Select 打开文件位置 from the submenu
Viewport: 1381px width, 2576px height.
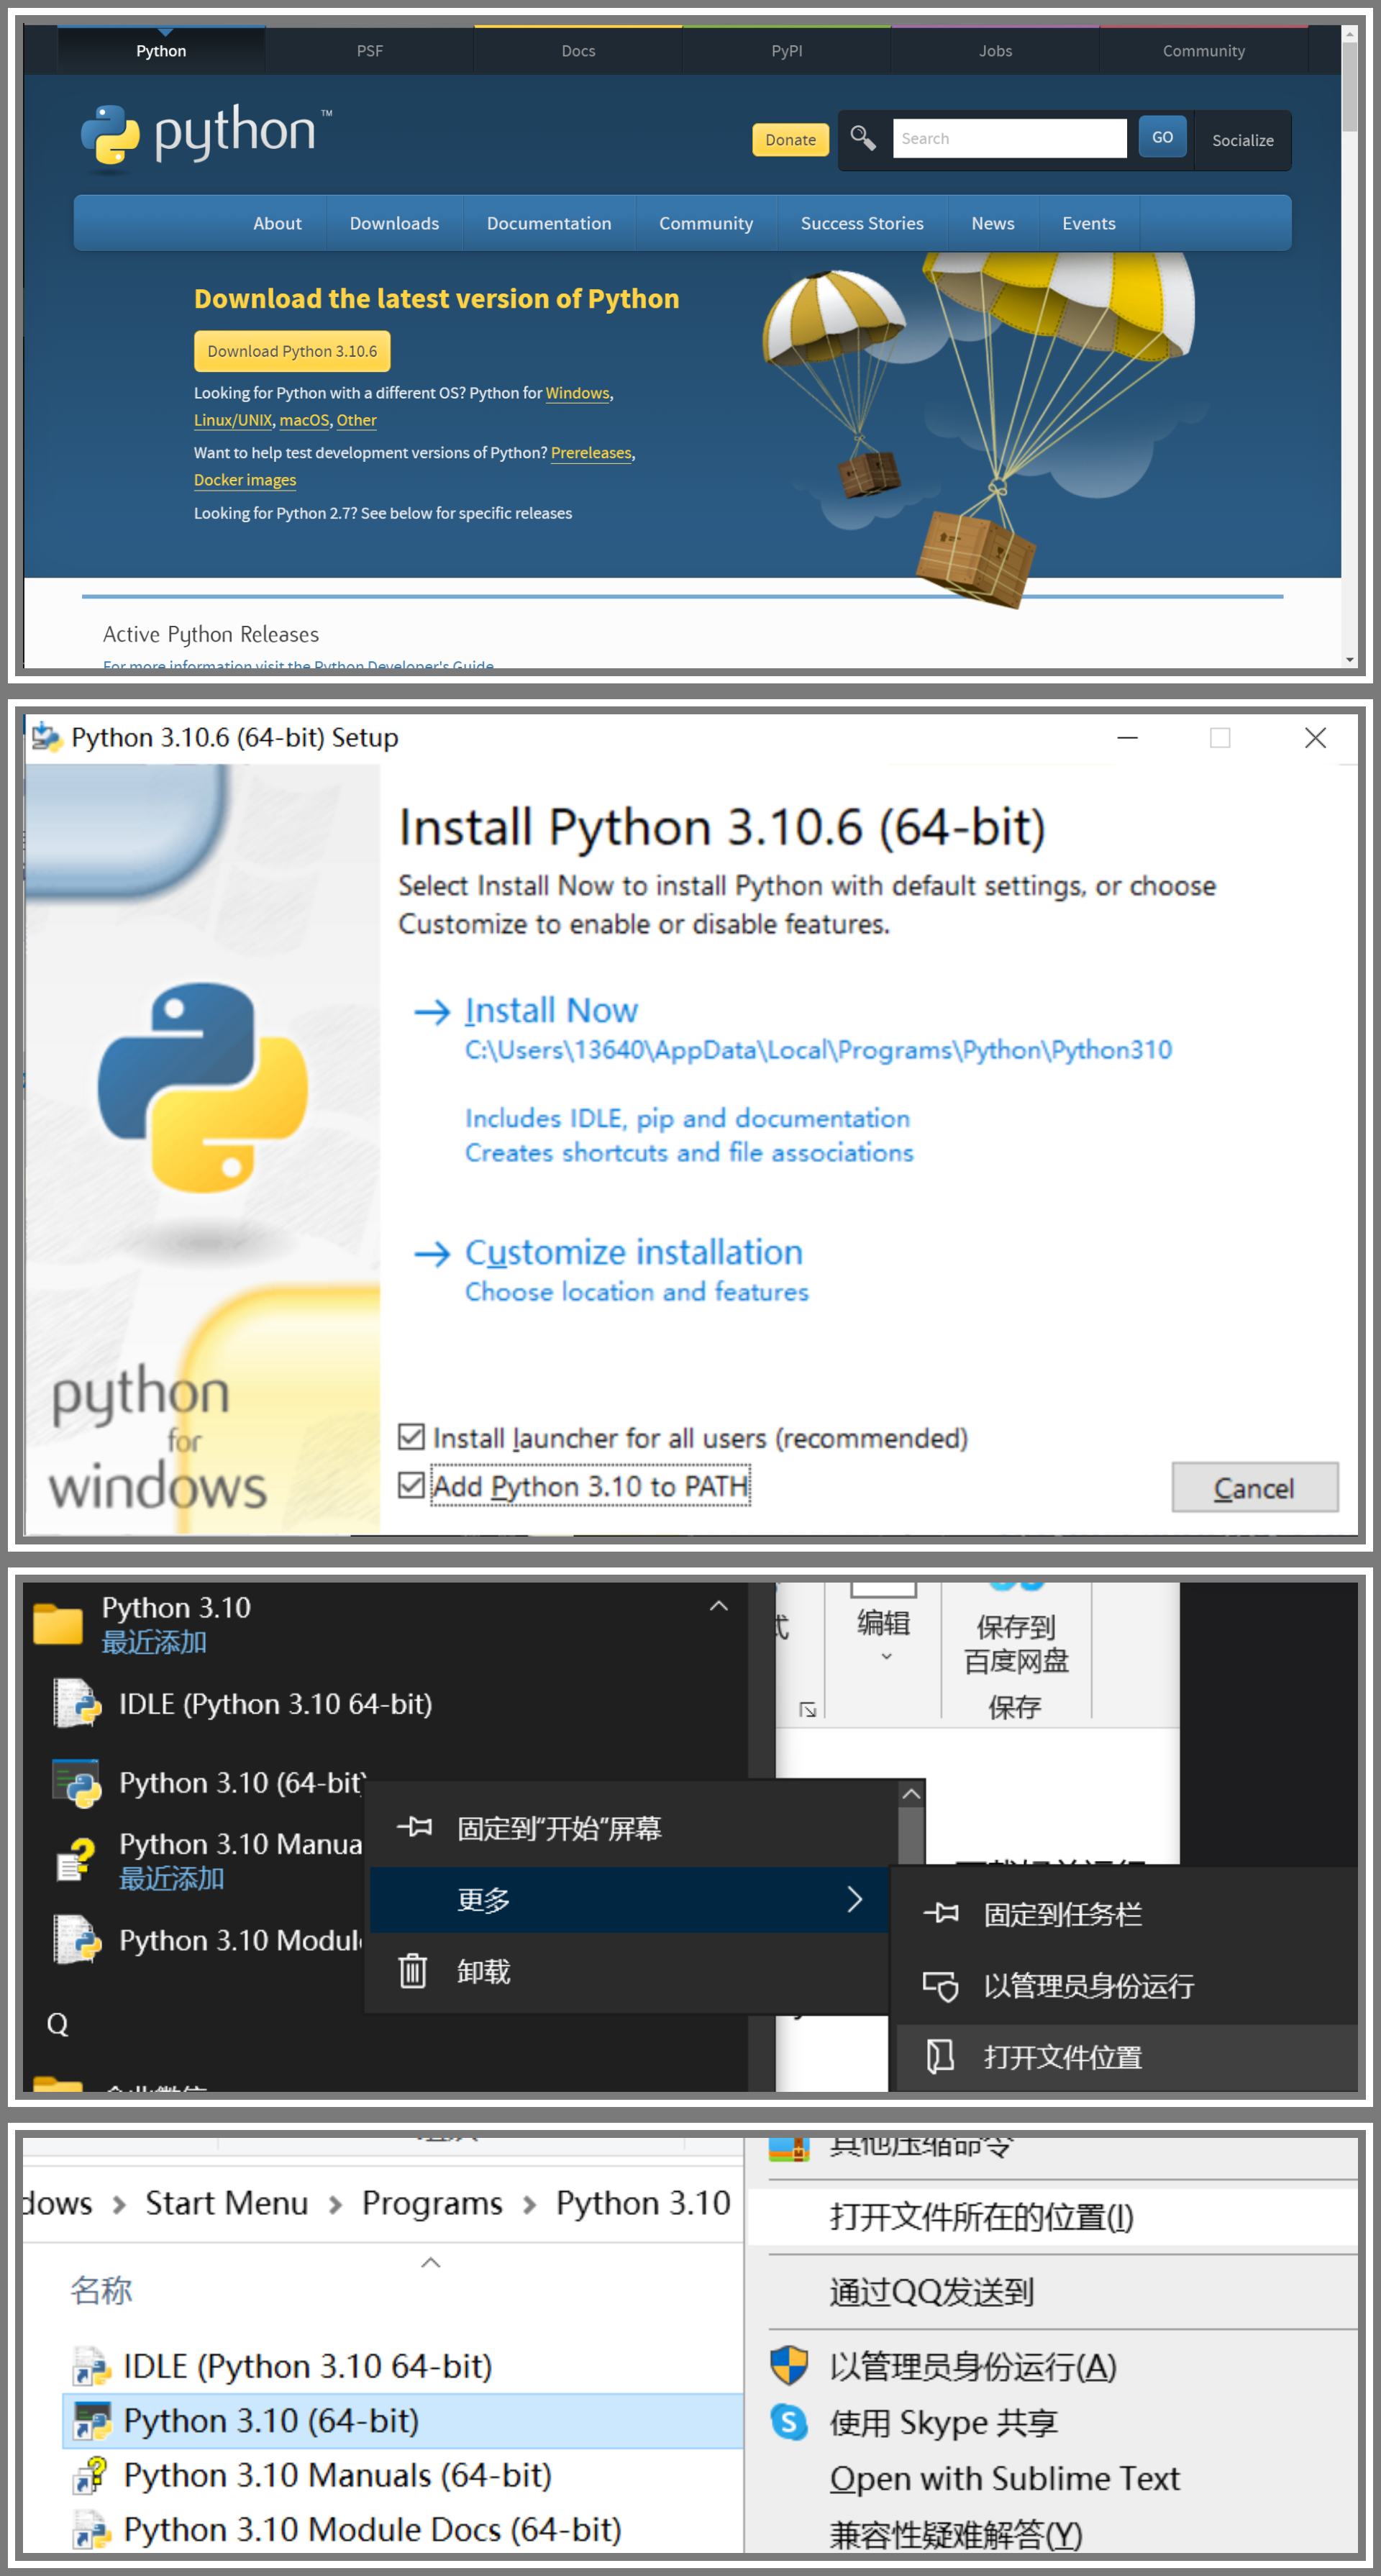point(1062,2057)
